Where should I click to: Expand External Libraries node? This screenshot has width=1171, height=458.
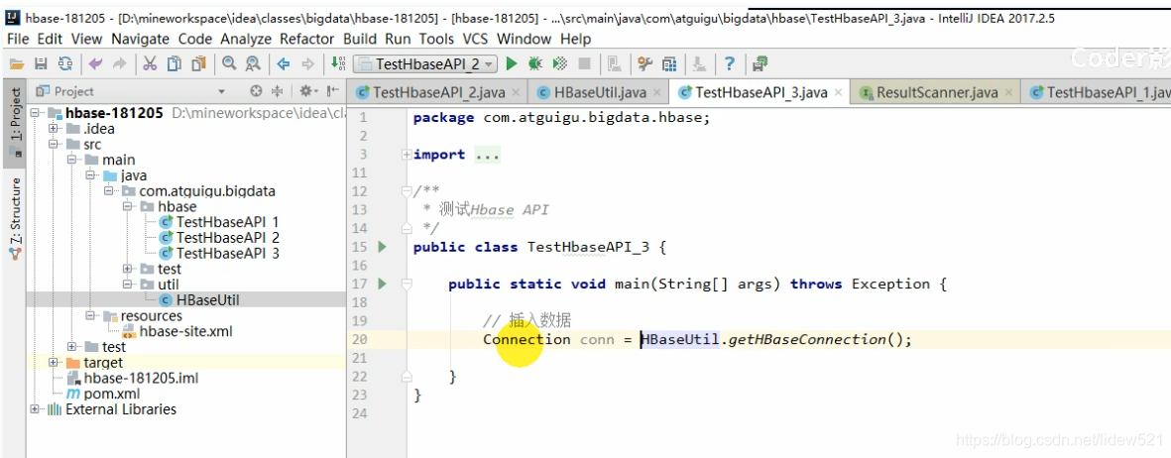click(35, 409)
